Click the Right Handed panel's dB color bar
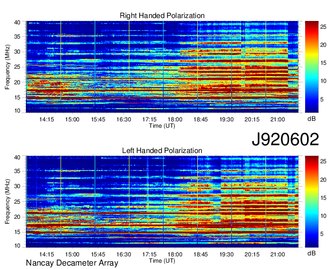332x269 pixels. (311, 67)
